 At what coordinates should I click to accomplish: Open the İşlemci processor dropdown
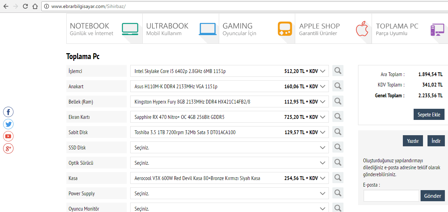pos(230,71)
